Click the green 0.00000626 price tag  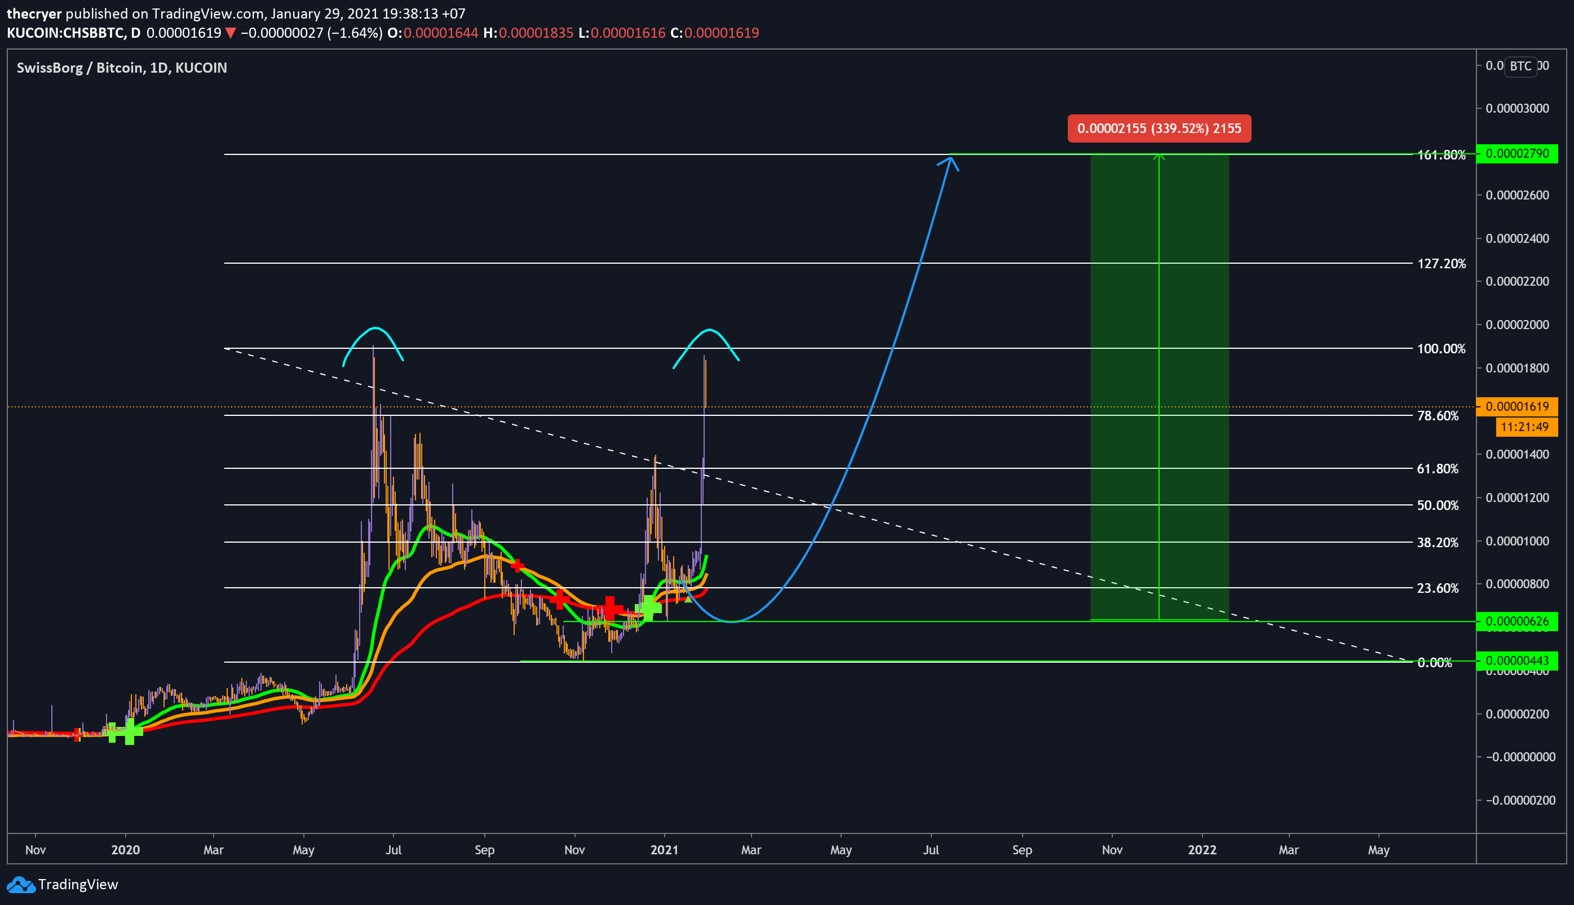coord(1517,621)
